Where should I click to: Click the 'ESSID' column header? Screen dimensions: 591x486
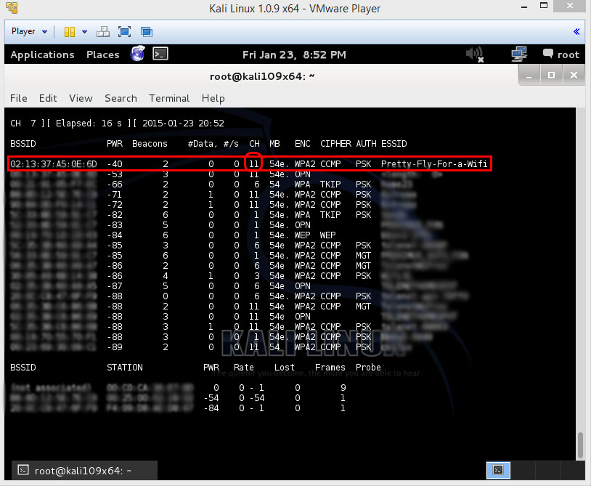394,144
